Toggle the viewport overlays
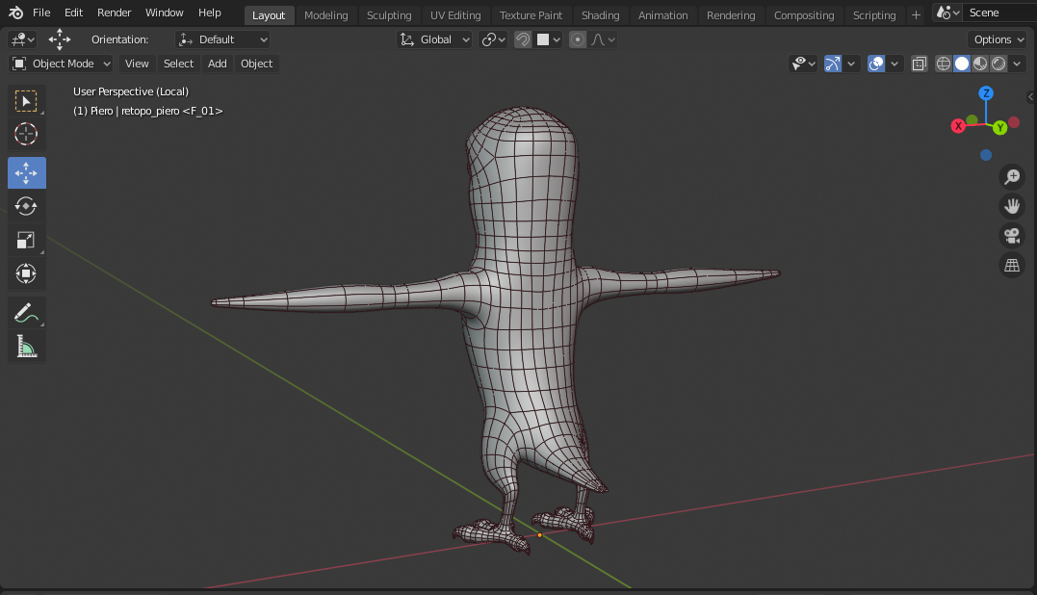The height and width of the screenshot is (595, 1037). [874, 64]
